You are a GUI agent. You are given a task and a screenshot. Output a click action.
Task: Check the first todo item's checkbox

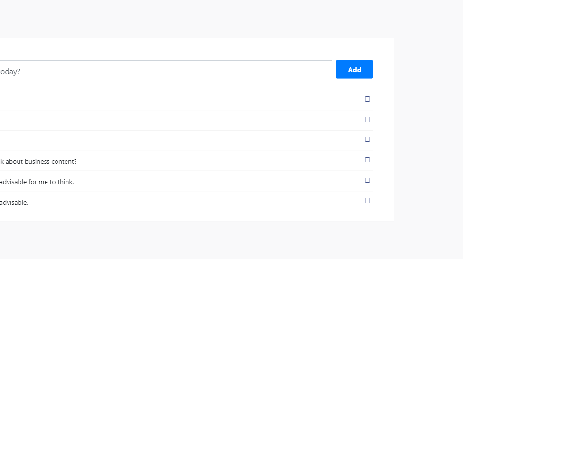[367, 99]
